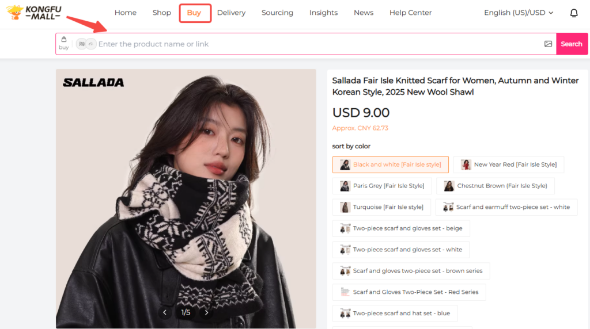Image resolution: width=590 pixels, height=329 pixels.
Task: Go to the previous product image
Action: (x=165, y=312)
